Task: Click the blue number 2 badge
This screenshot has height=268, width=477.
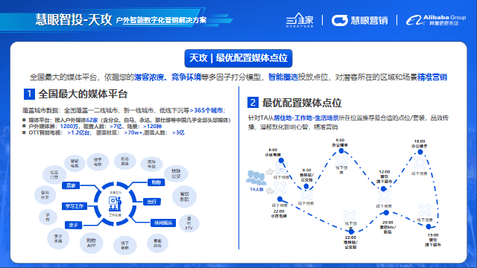Action: click(253, 103)
